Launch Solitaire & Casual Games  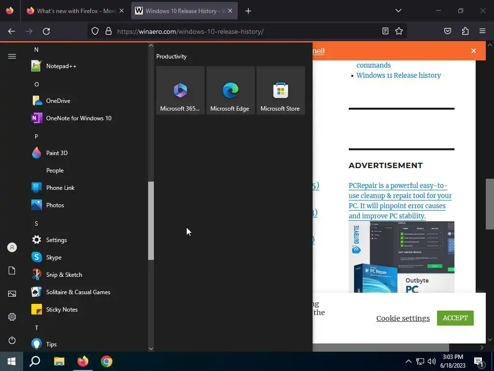(88, 292)
